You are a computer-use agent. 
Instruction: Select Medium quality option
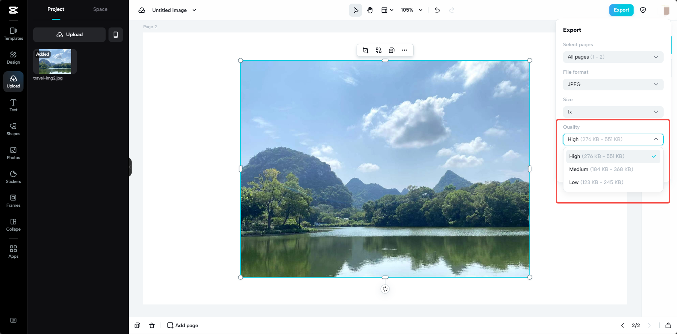pos(613,169)
